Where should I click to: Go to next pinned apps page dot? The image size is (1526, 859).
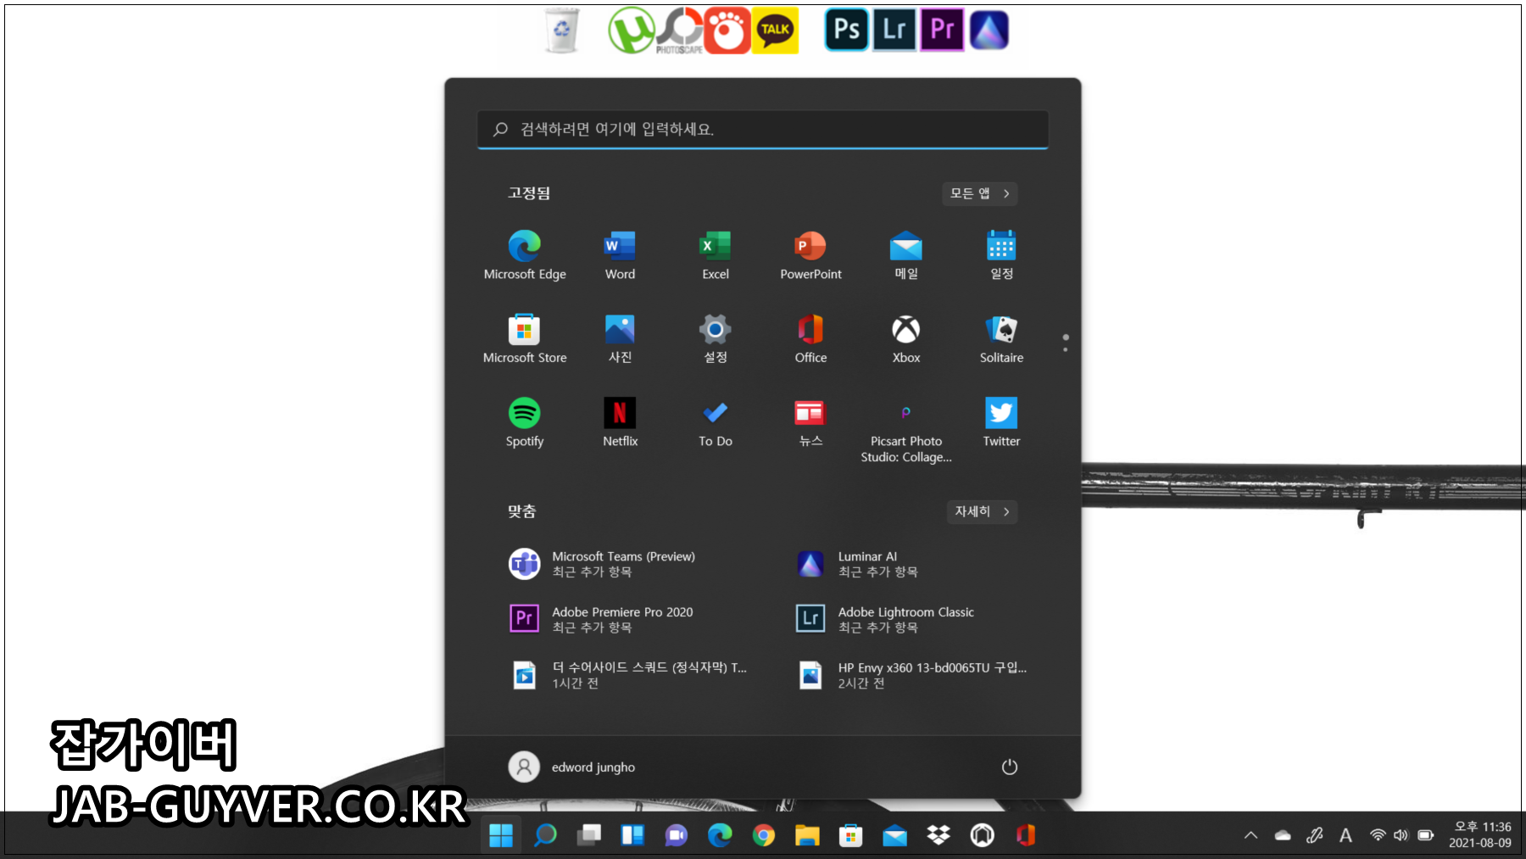[1066, 349]
